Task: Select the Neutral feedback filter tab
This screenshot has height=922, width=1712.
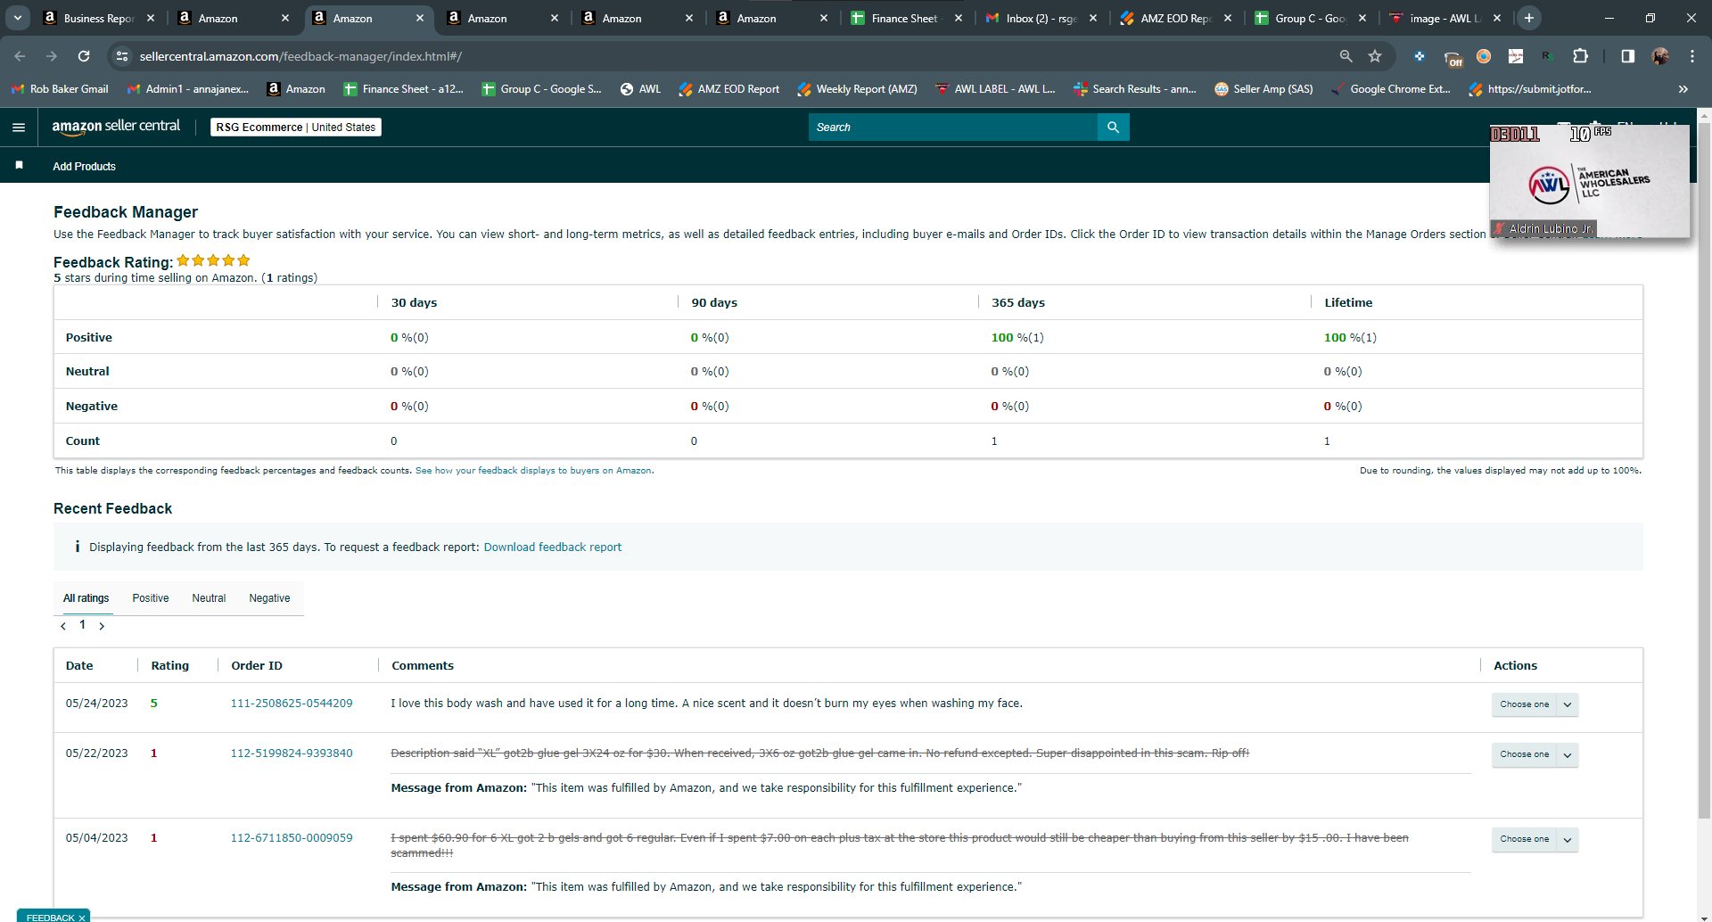Action: pos(209,598)
